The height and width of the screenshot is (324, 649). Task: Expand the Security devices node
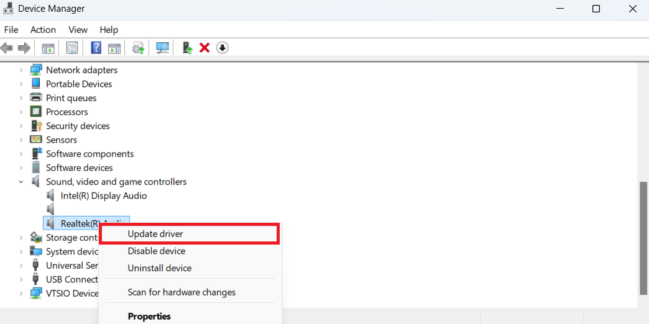21,126
